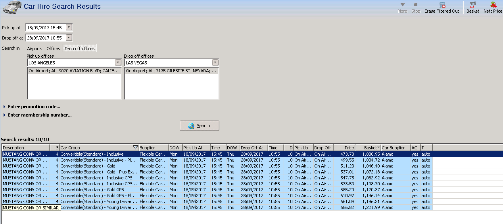
Task: Select Young Driver row priced 661.04
Action: point(217,201)
